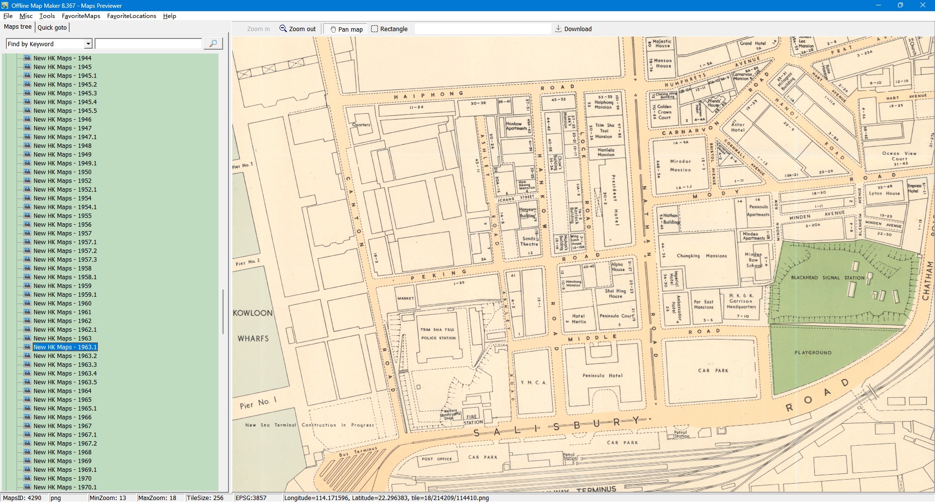
Task: Select New HK Maps - 1967.2
Action: (65, 443)
